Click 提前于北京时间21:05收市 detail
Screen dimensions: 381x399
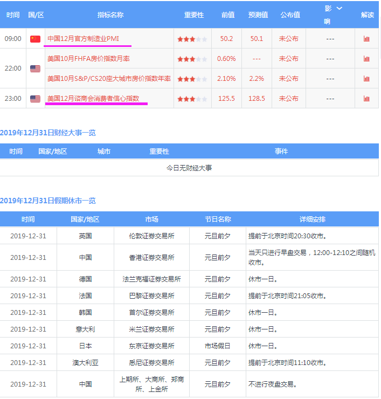[x=287, y=296]
